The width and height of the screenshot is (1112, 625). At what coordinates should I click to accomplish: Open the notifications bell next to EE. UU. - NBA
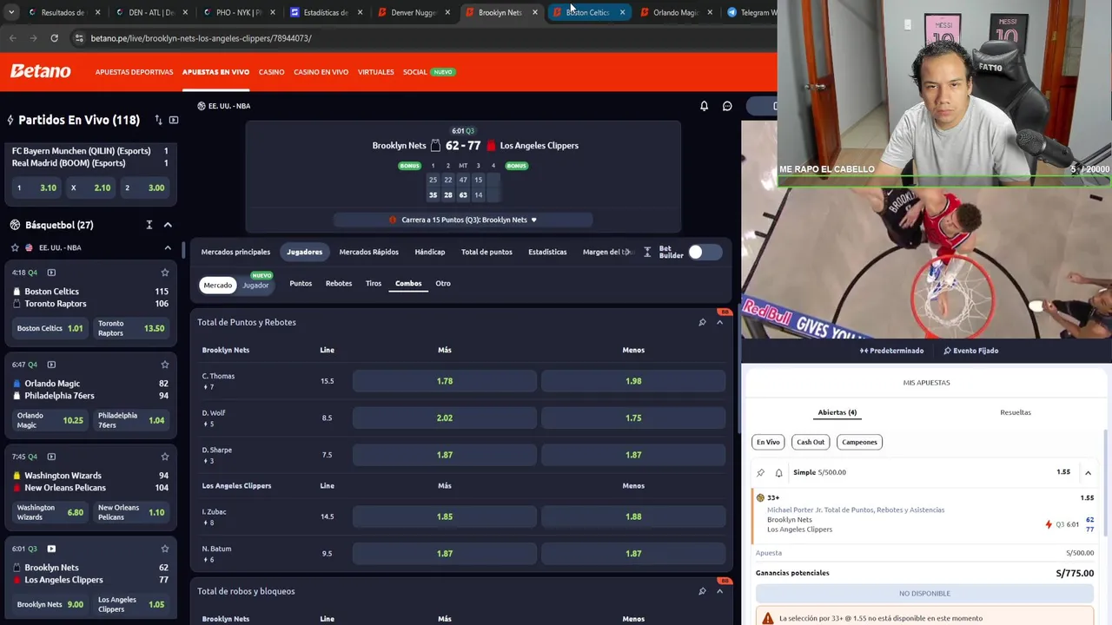(704, 106)
